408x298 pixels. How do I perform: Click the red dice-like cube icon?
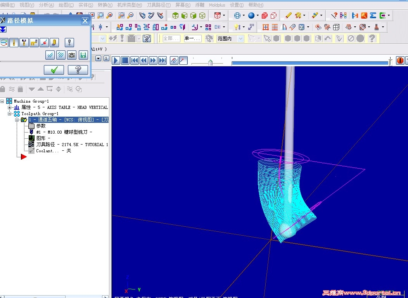point(217,16)
